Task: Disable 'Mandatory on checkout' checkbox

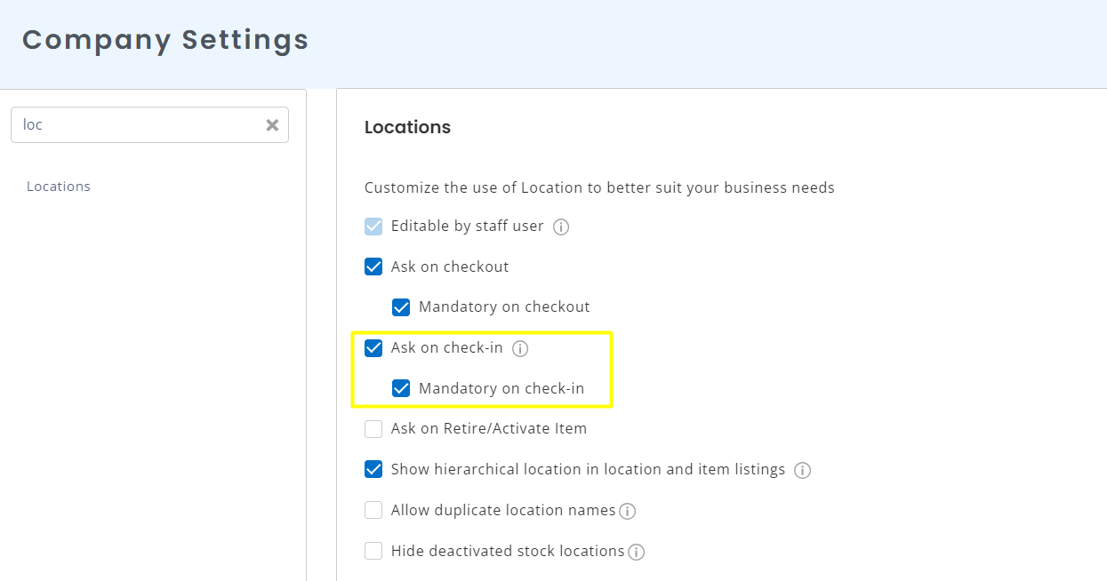Action: [401, 307]
